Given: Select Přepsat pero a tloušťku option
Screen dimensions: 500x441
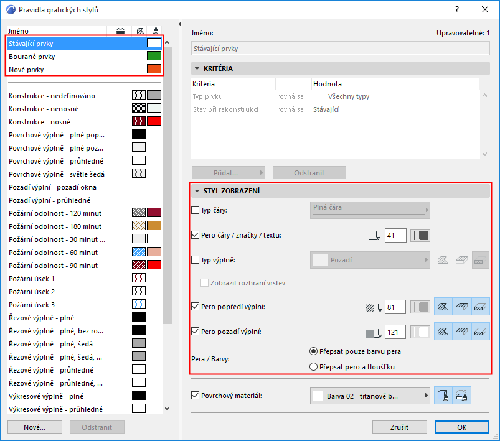Looking at the screenshot, I should click(x=314, y=367).
